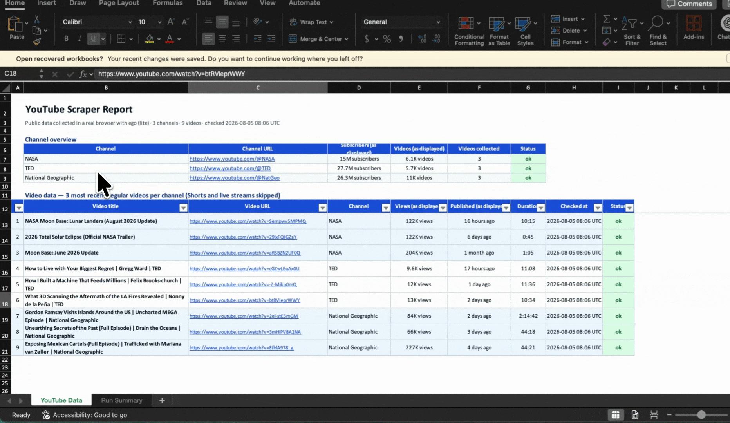
Task: Center text horizontally
Action: (x=222, y=39)
